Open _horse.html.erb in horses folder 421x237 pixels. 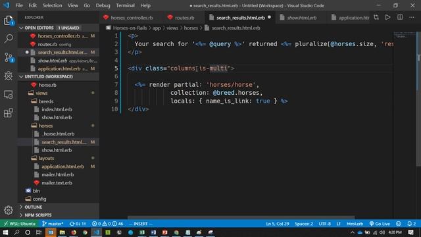pos(59,134)
